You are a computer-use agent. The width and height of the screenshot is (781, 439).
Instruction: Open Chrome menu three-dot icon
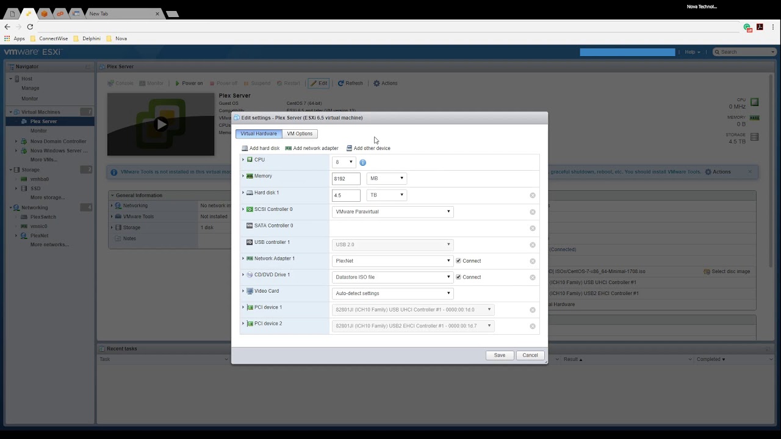773,27
